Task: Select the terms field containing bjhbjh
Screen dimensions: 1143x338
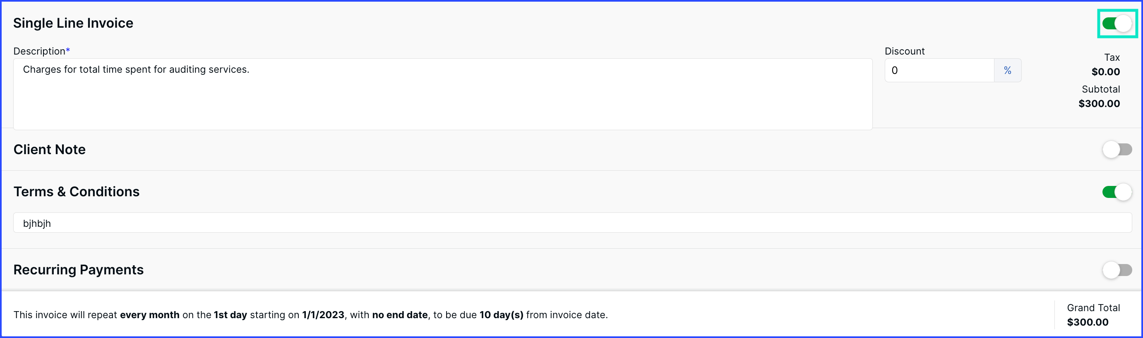Action: [x=572, y=223]
